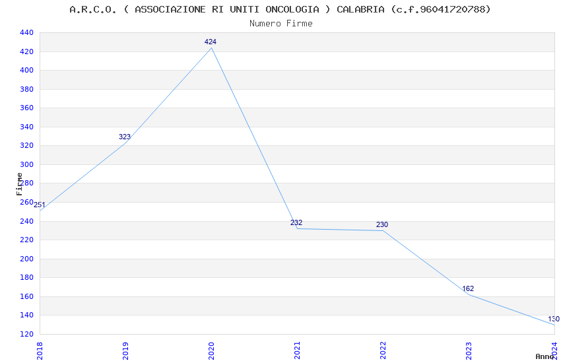Click the x-axis year 2018

[x=40, y=351]
